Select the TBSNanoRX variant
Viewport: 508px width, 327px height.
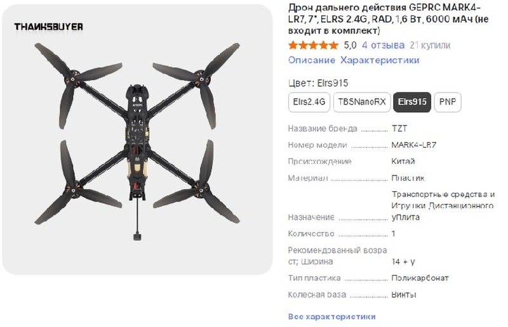[362, 102]
